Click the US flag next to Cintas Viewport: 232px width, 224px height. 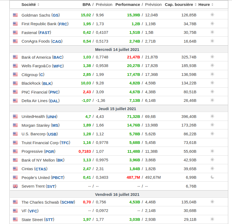tap(15, 169)
